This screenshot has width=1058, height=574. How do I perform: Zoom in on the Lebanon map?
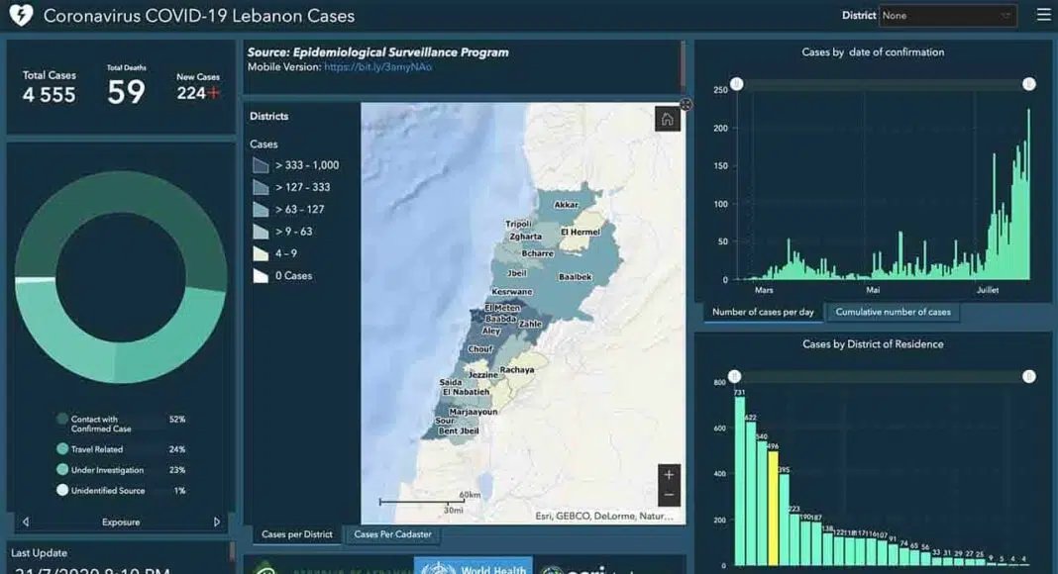pos(669,475)
